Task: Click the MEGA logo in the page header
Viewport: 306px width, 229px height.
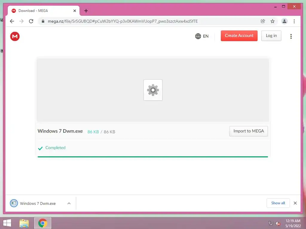Action: coord(15,36)
